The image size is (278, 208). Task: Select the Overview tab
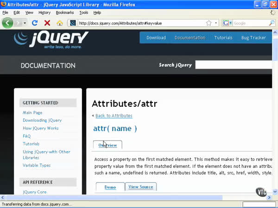click(107, 145)
